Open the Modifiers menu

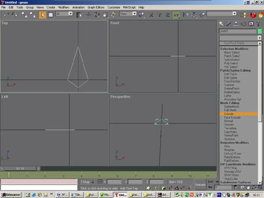(x=64, y=7)
